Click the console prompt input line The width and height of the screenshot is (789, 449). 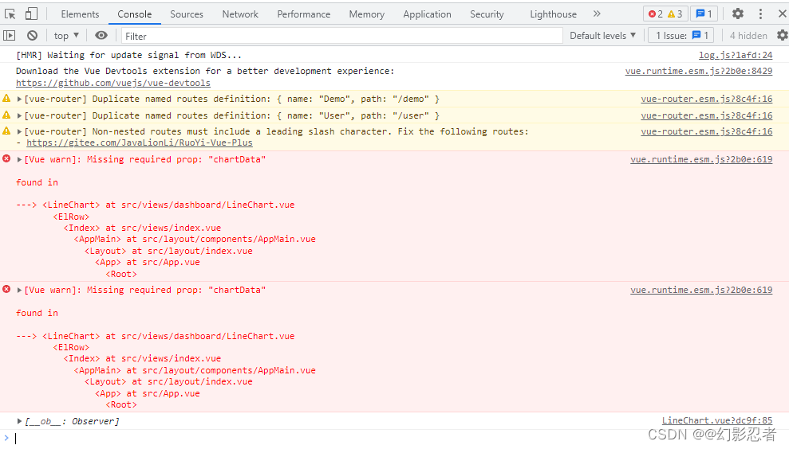pos(394,439)
